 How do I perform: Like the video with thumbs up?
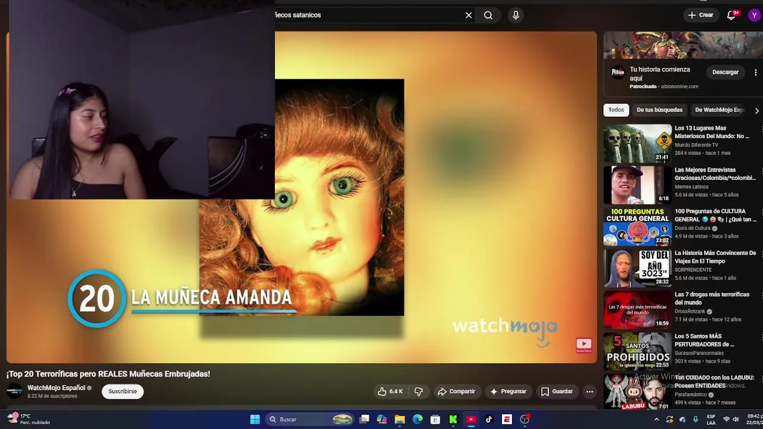(x=390, y=391)
